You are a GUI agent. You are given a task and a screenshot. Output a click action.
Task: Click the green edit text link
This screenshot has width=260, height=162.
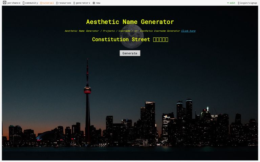click(x=233, y=3)
